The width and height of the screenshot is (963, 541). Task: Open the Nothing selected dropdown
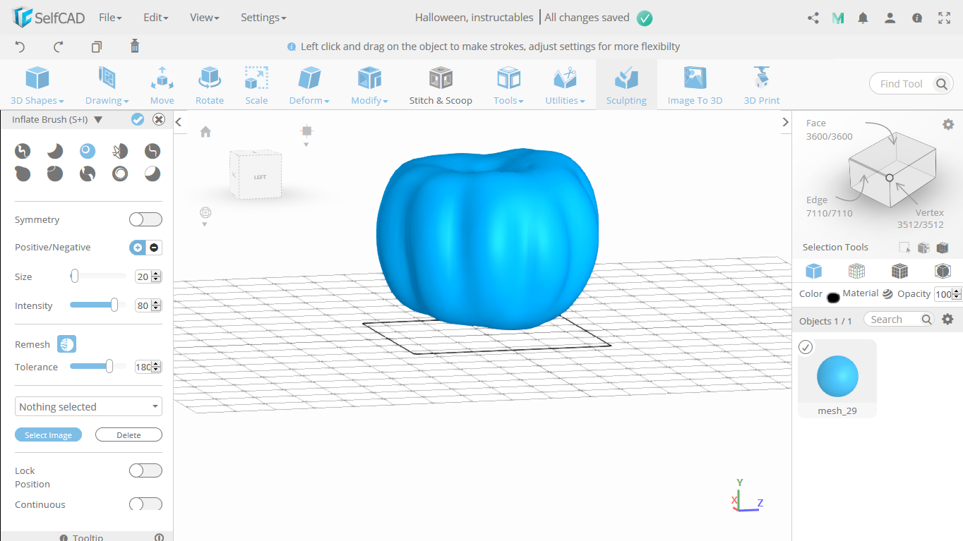coord(88,406)
